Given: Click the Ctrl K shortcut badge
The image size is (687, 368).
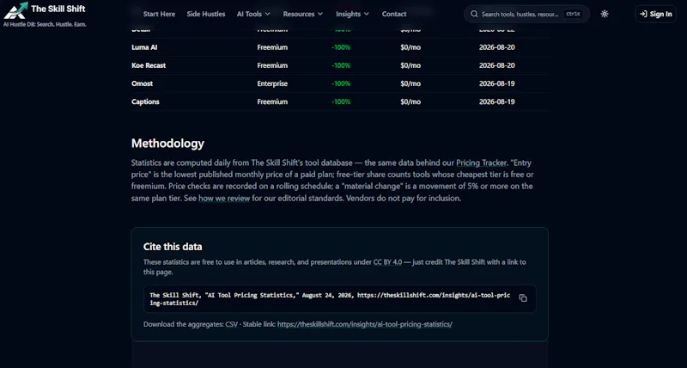Looking at the screenshot, I should 573,14.
